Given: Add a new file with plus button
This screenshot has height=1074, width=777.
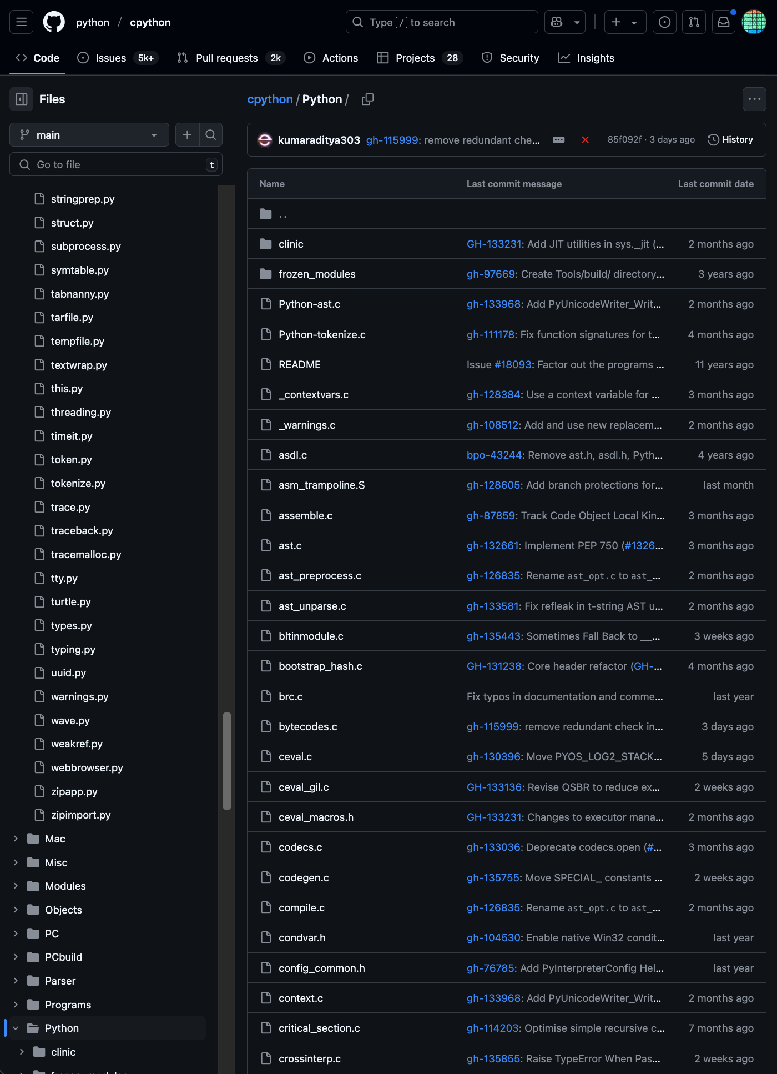Looking at the screenshot, I should (x=187, y=135).
